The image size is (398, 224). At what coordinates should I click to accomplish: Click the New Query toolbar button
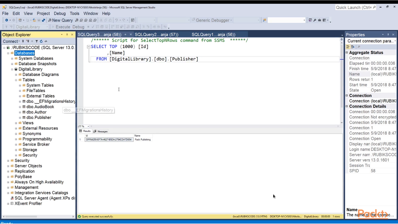61,20
